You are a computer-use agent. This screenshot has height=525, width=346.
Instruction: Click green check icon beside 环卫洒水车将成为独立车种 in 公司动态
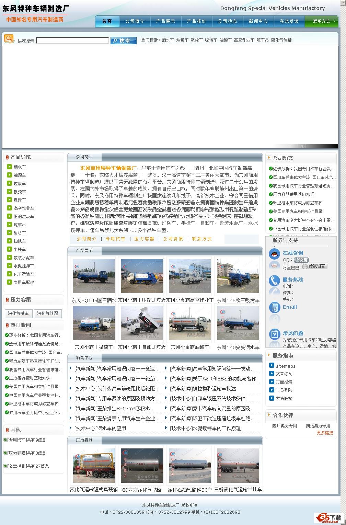(271, 203)
